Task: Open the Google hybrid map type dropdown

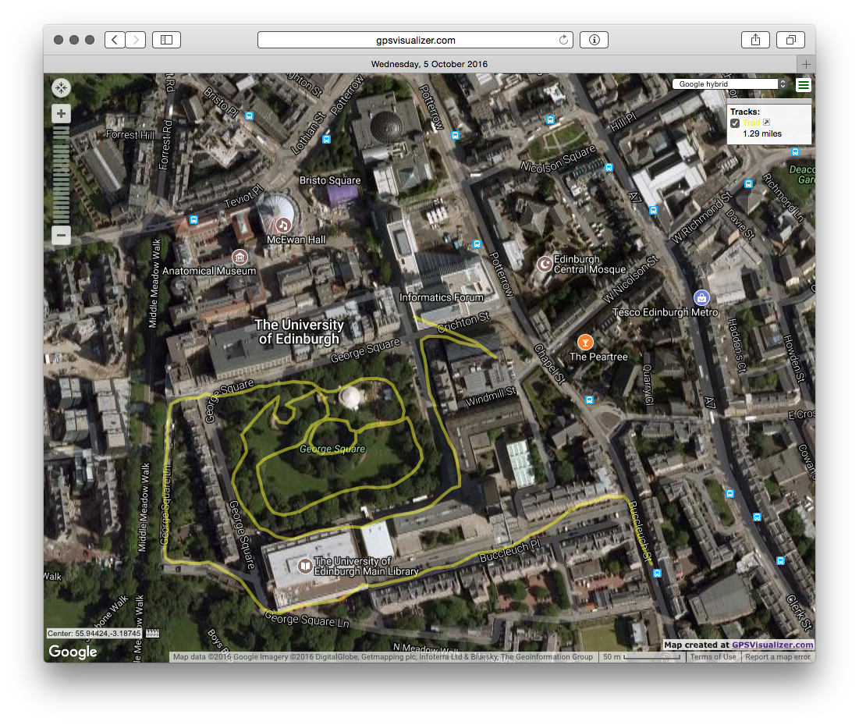Action: (x=731, y=84)
